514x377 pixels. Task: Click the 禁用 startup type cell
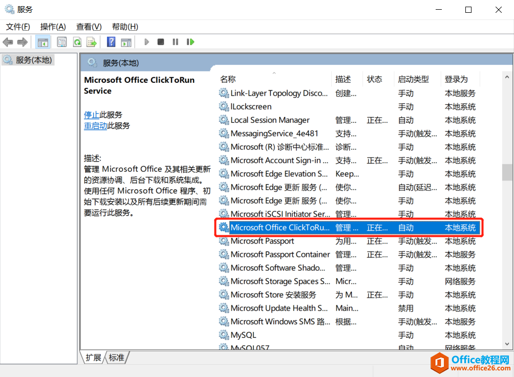406,308
